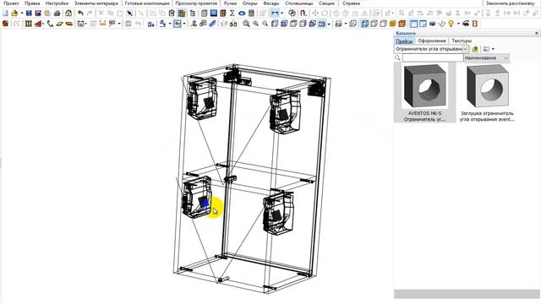The height and width of the screenshot is (304, 541).
Task: Click the magnet snap icon
Action: [x=303, y=14]
